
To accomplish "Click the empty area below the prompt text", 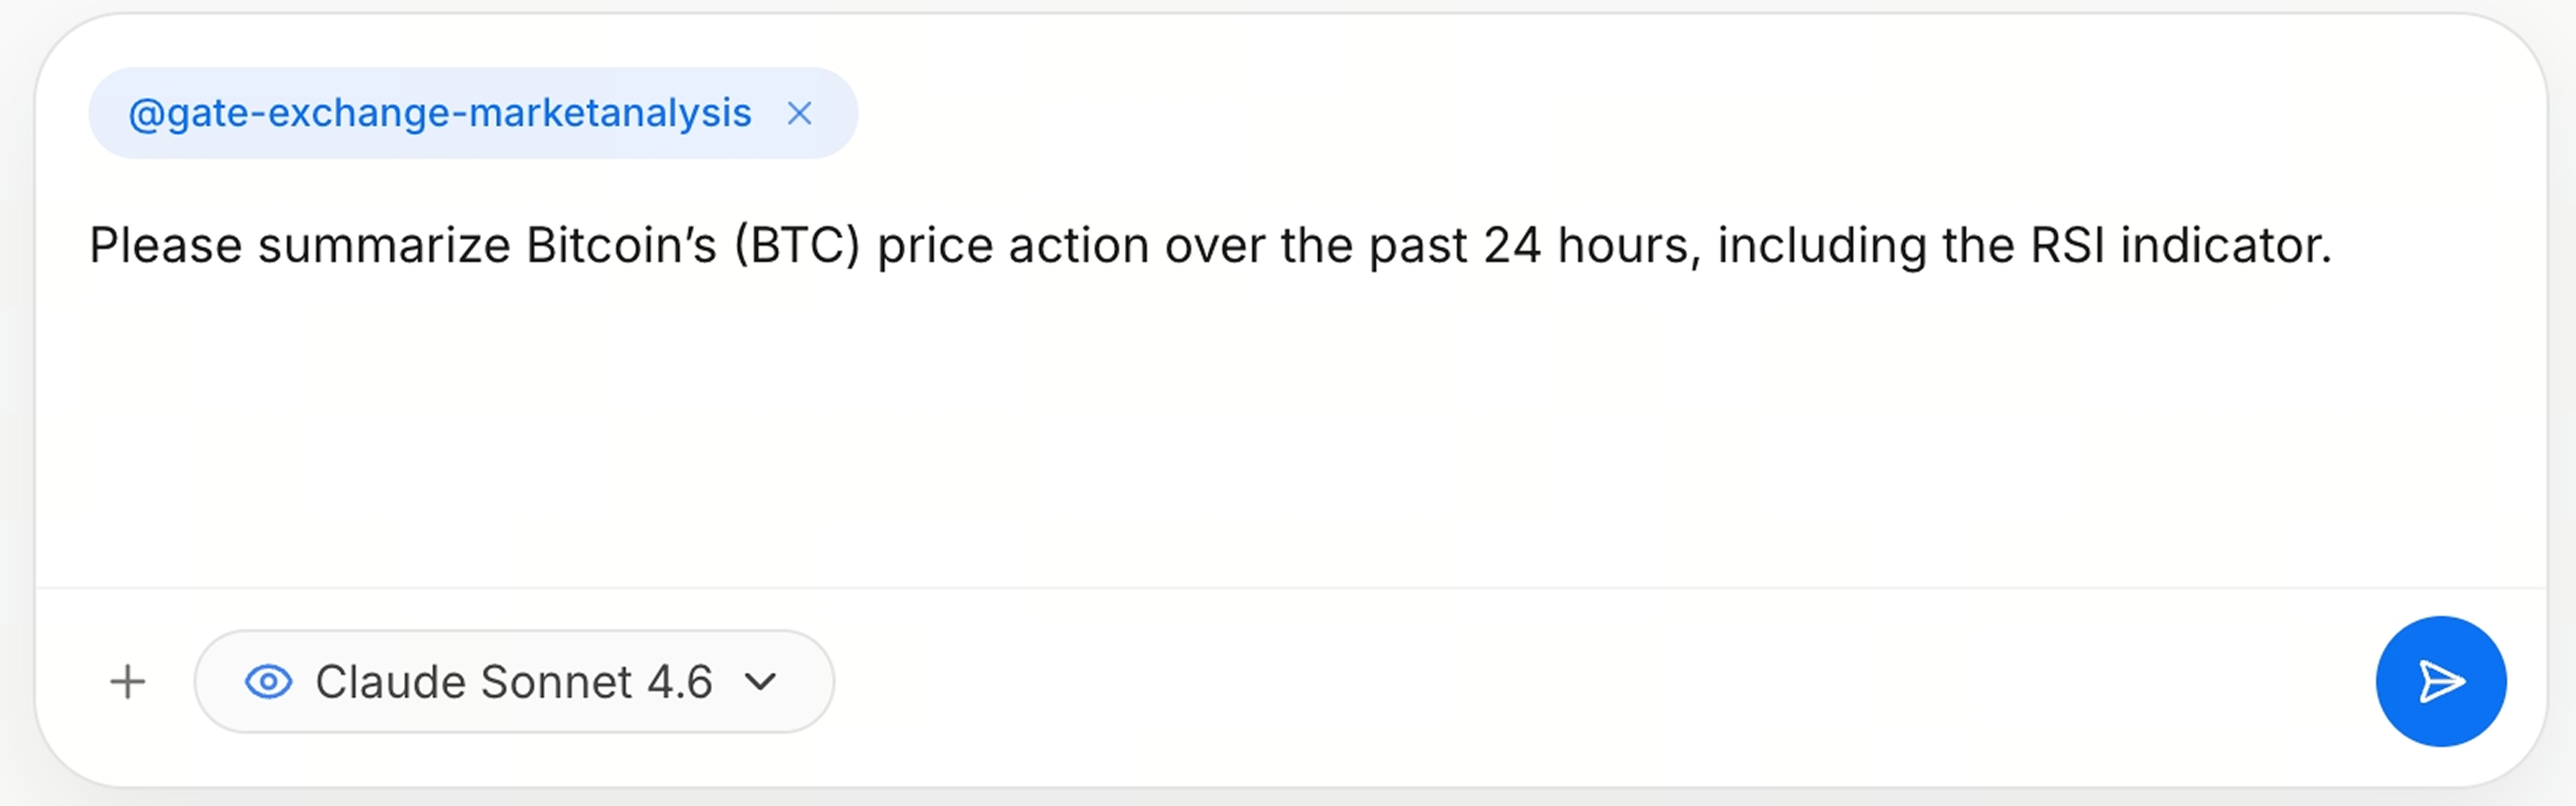I will (x=1200, y=430).
